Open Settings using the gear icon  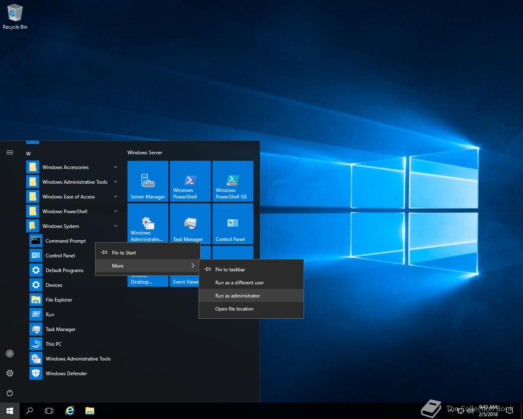[x=10, y=373]
